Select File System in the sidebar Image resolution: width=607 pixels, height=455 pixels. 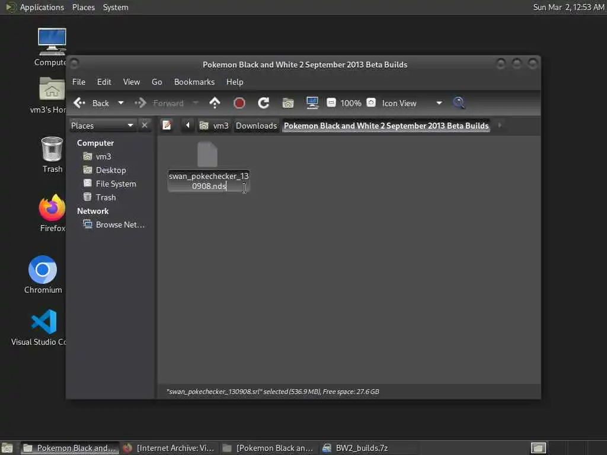(x=116, y=184)
